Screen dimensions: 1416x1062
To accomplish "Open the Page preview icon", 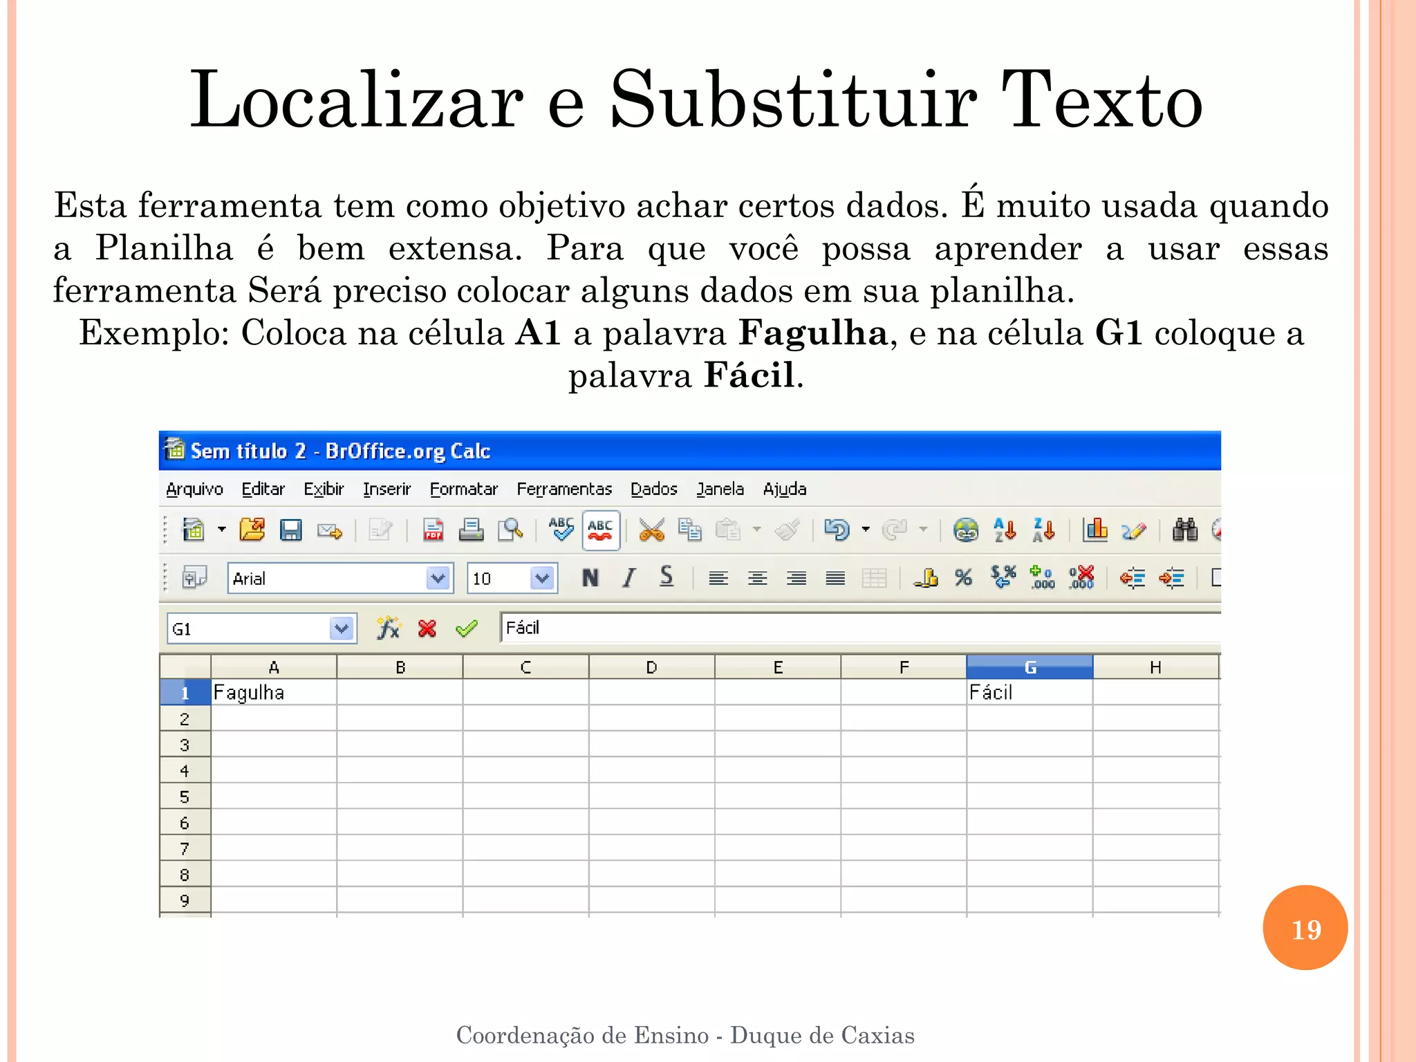I will [x=511, y=530].
